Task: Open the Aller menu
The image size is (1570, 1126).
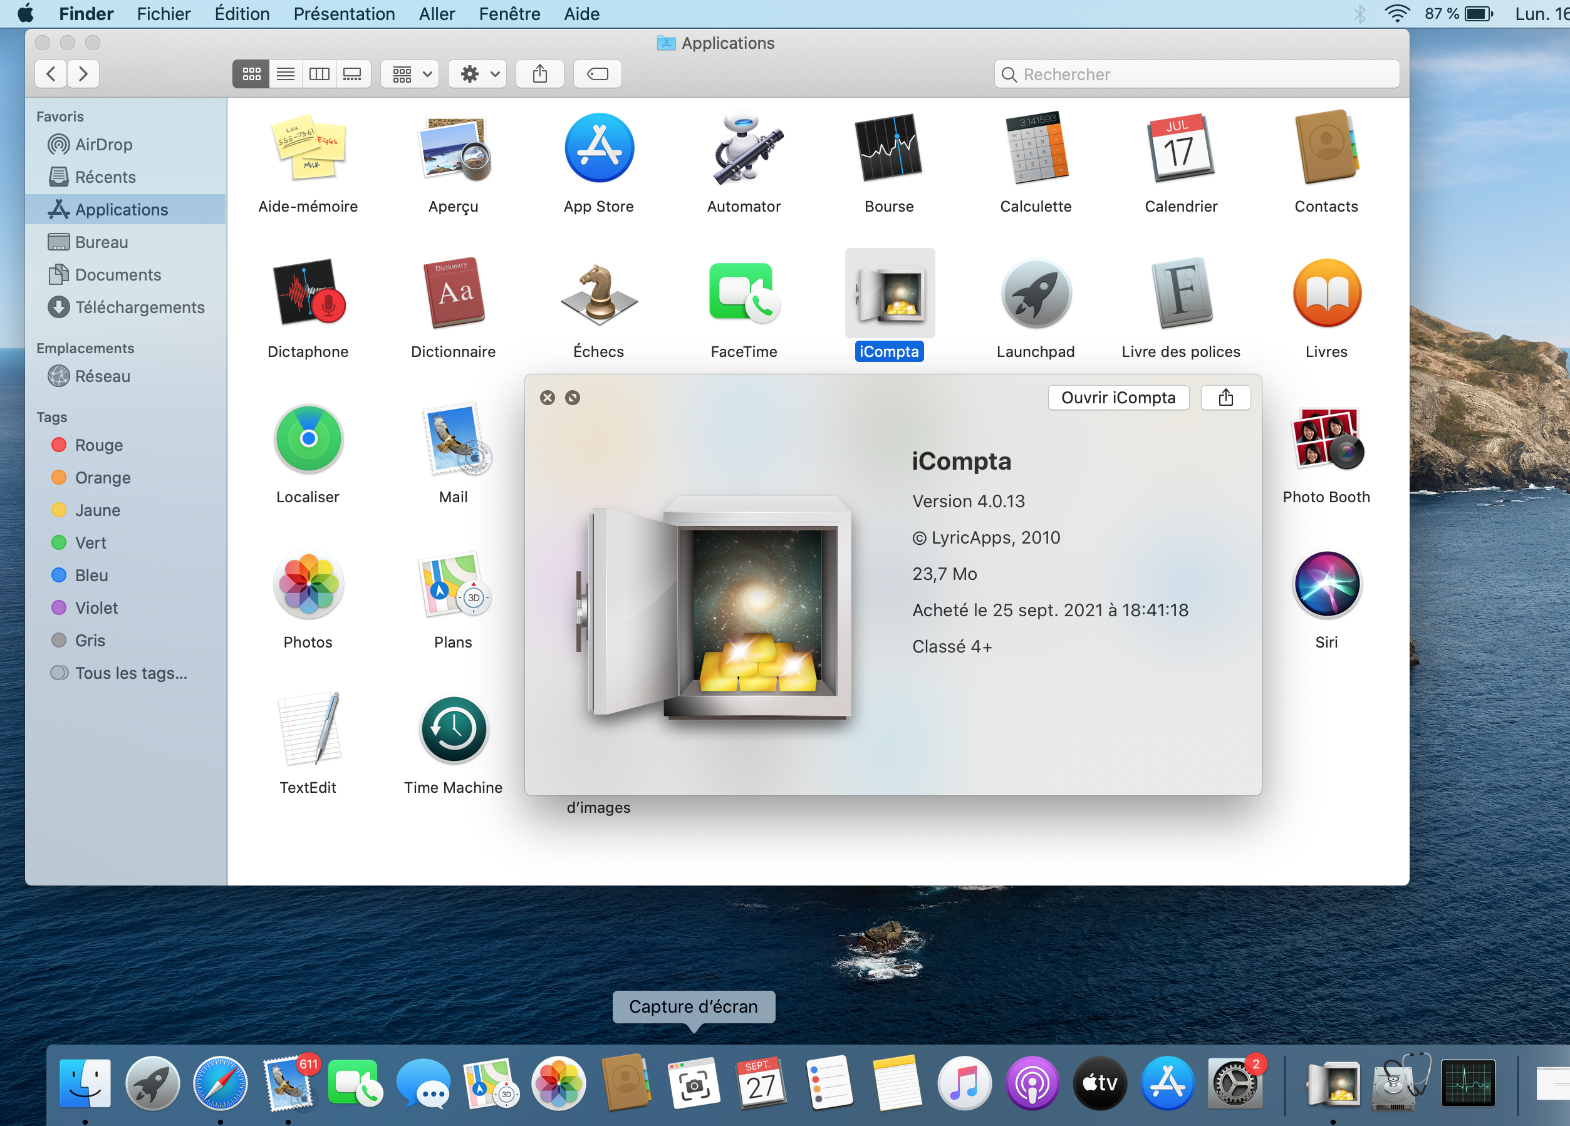Action: click(x=437, y=14)
